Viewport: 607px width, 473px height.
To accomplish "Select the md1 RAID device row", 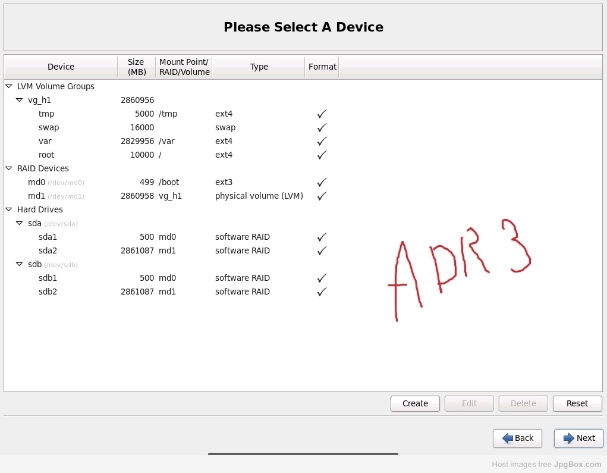I will pyautogui.click(x=37, y=196).
